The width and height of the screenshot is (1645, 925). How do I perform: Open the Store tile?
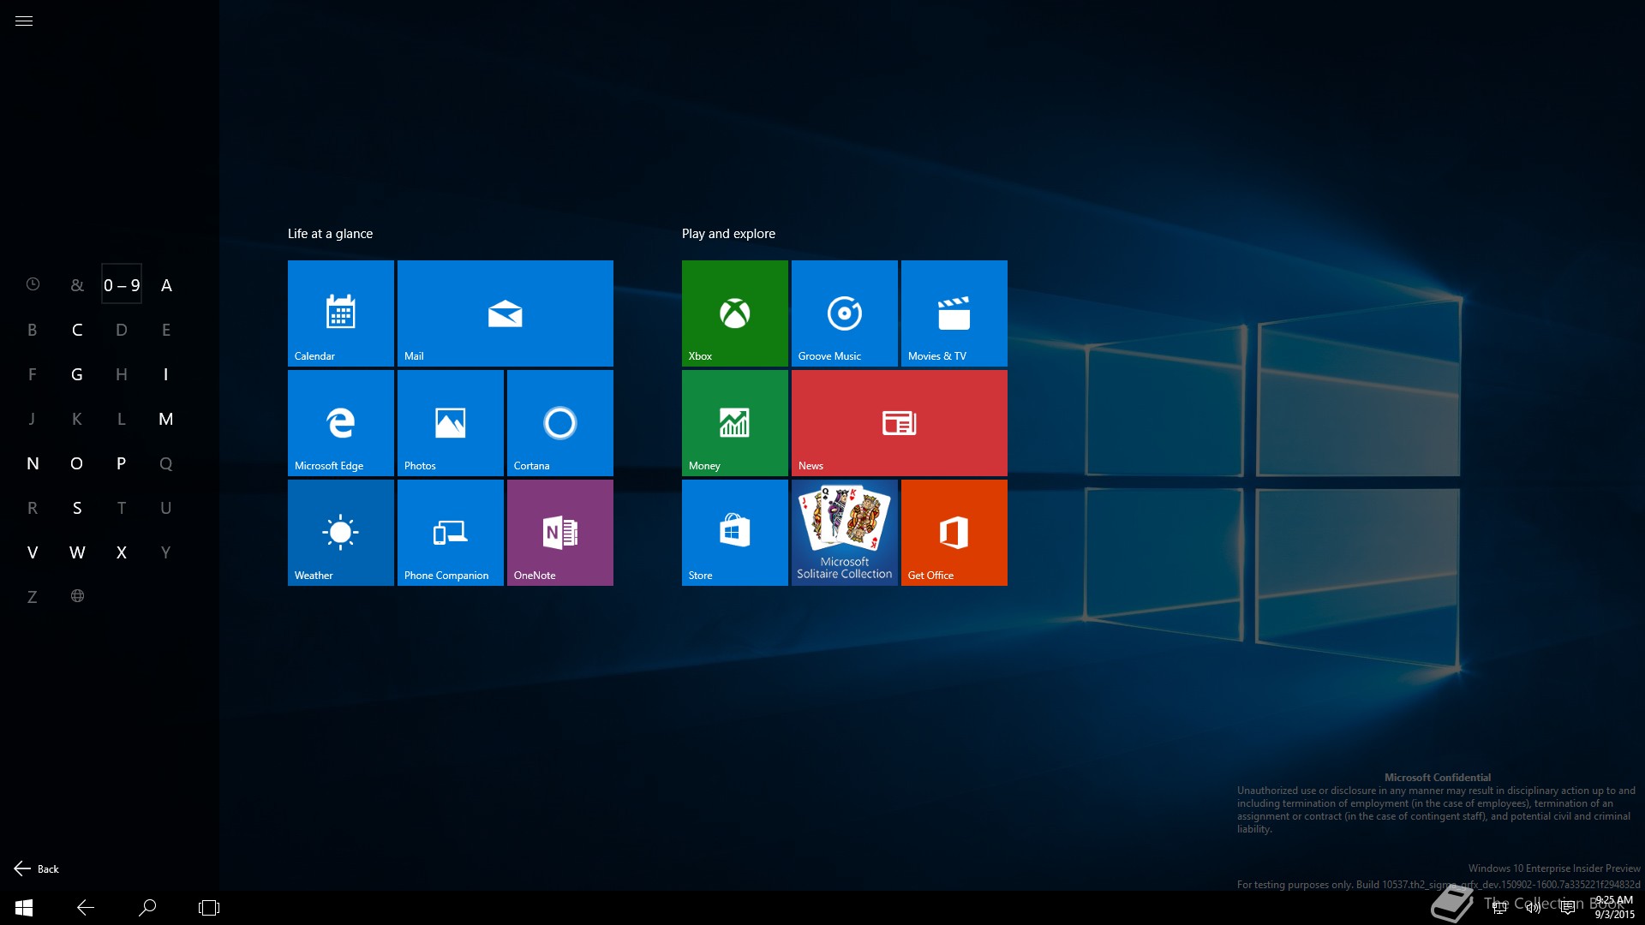(x=735, y=533)
